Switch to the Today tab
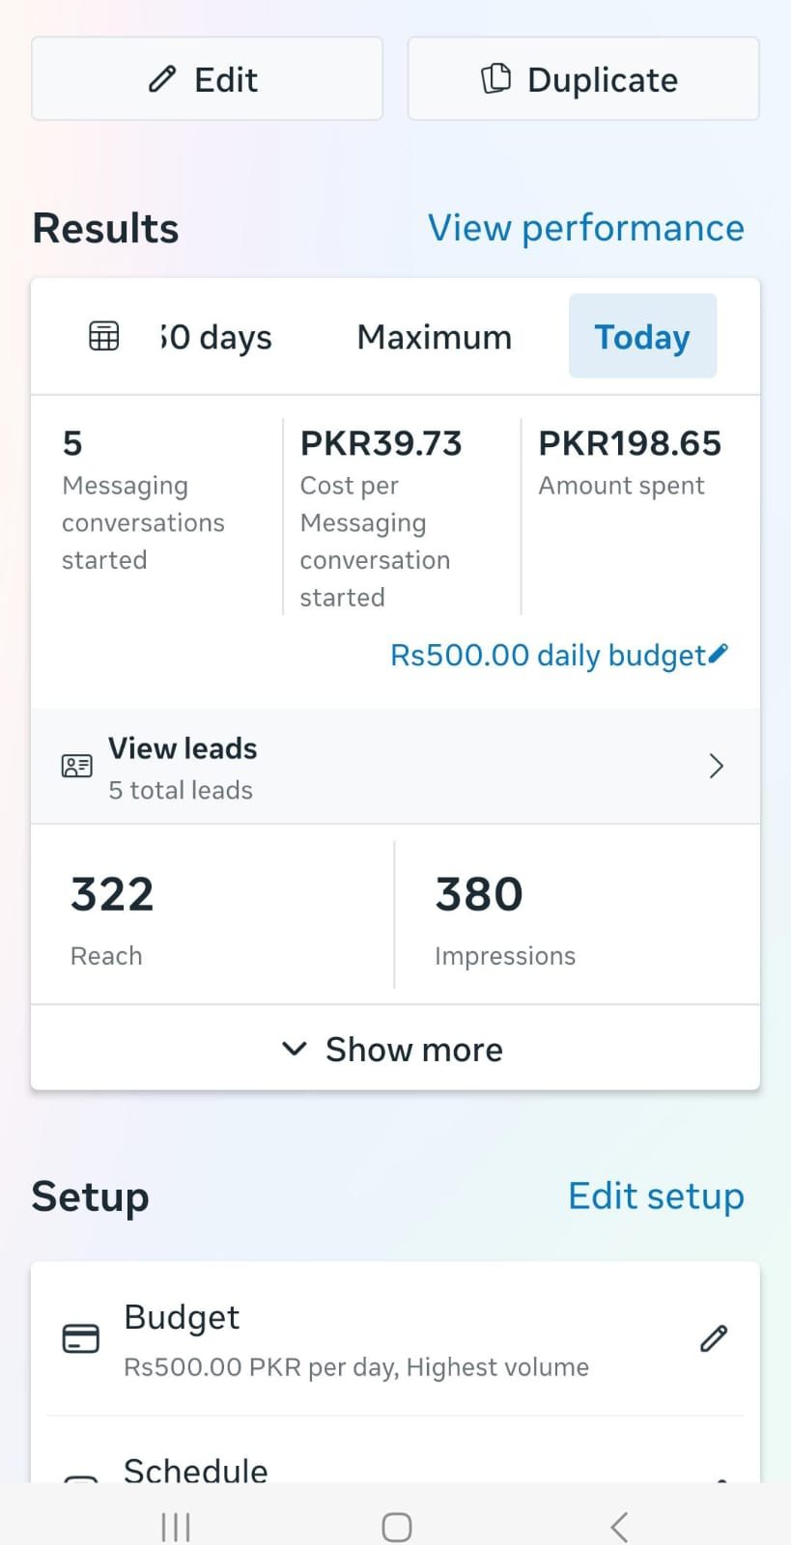The image size is (791, 1545). 642,336
